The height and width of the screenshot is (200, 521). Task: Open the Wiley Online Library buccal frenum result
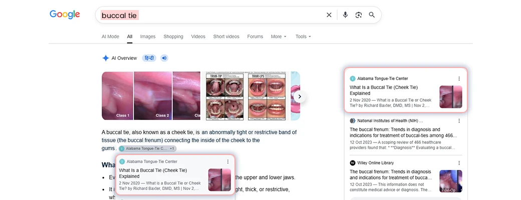click(x=391, y=174)
